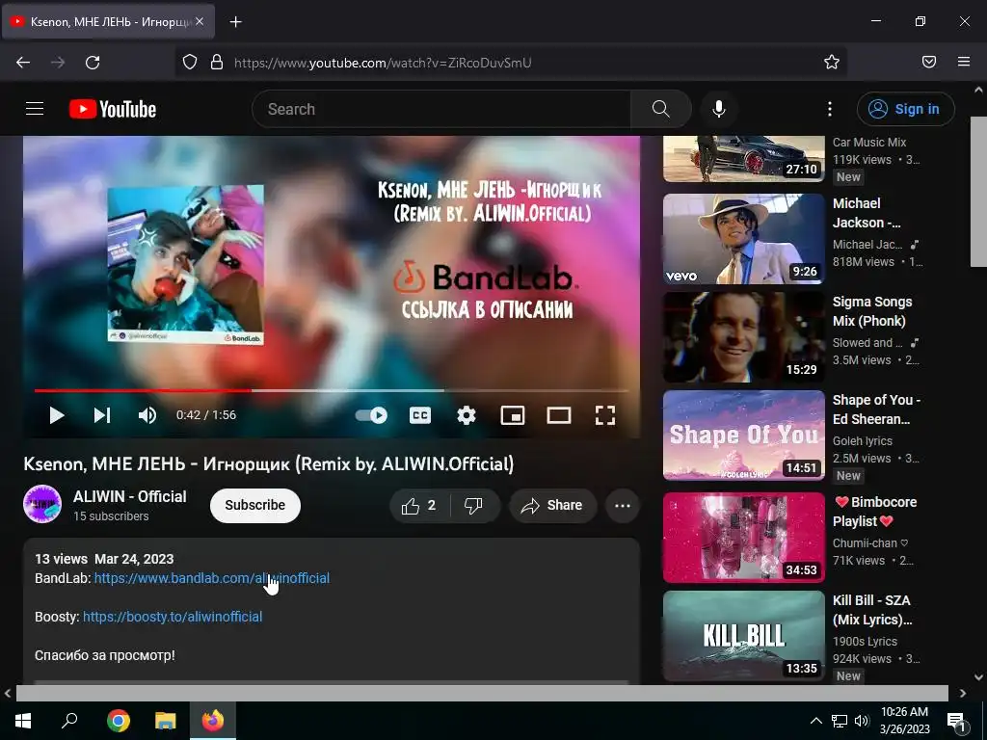The width and height of the screenshot is (987, 740).
Task: Seek on the video progress bar
Action: pos(332,391)
